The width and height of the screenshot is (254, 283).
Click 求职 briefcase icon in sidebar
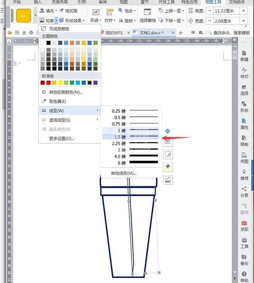click(x=244, y=223)
